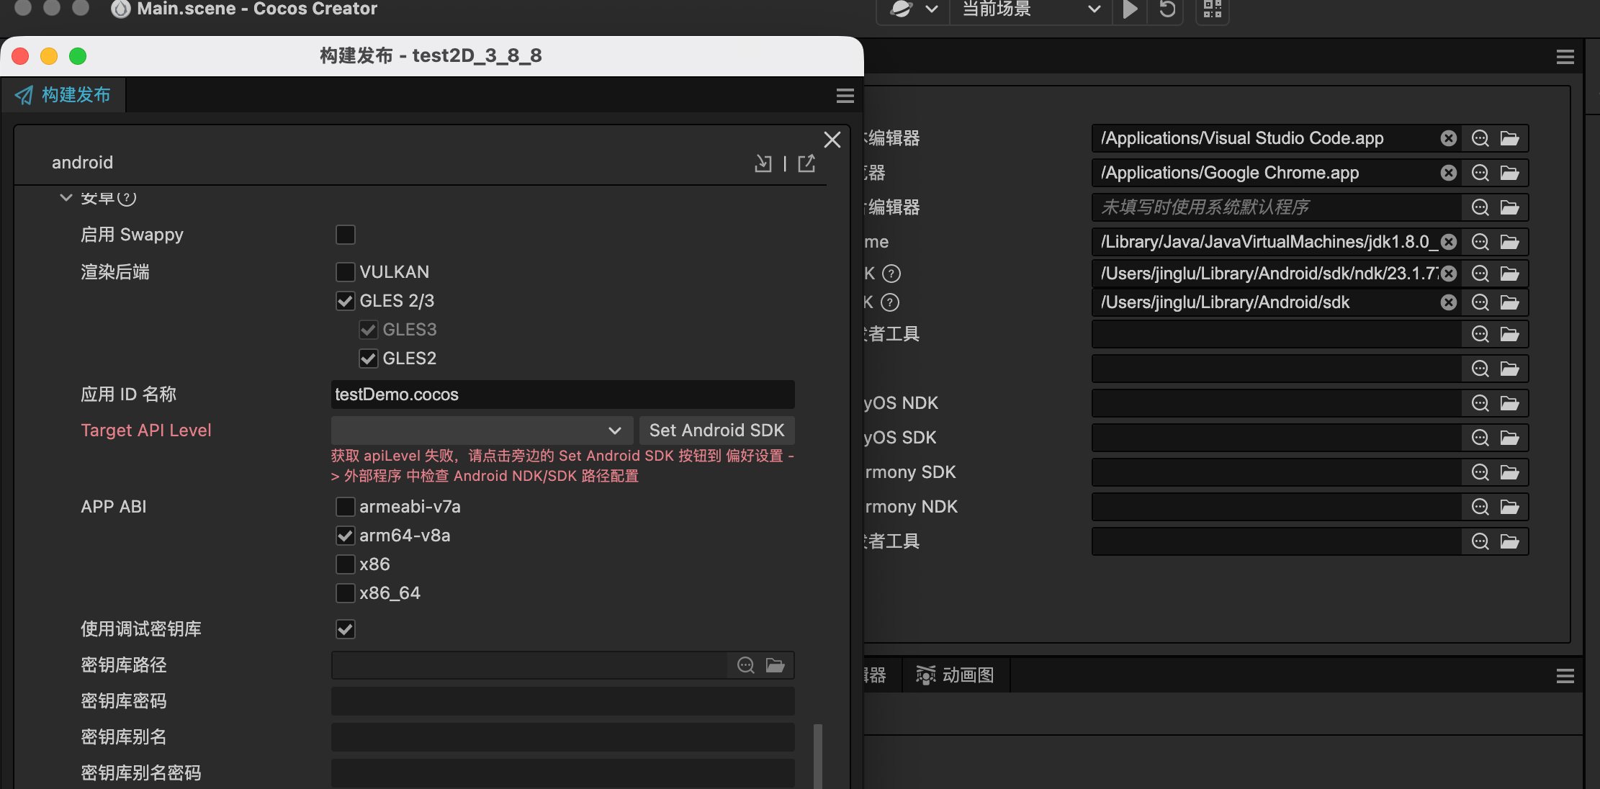Select the 构建发布 tab

(63, 95)
